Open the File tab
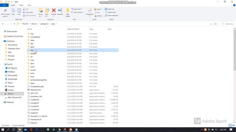 [4, 5]
